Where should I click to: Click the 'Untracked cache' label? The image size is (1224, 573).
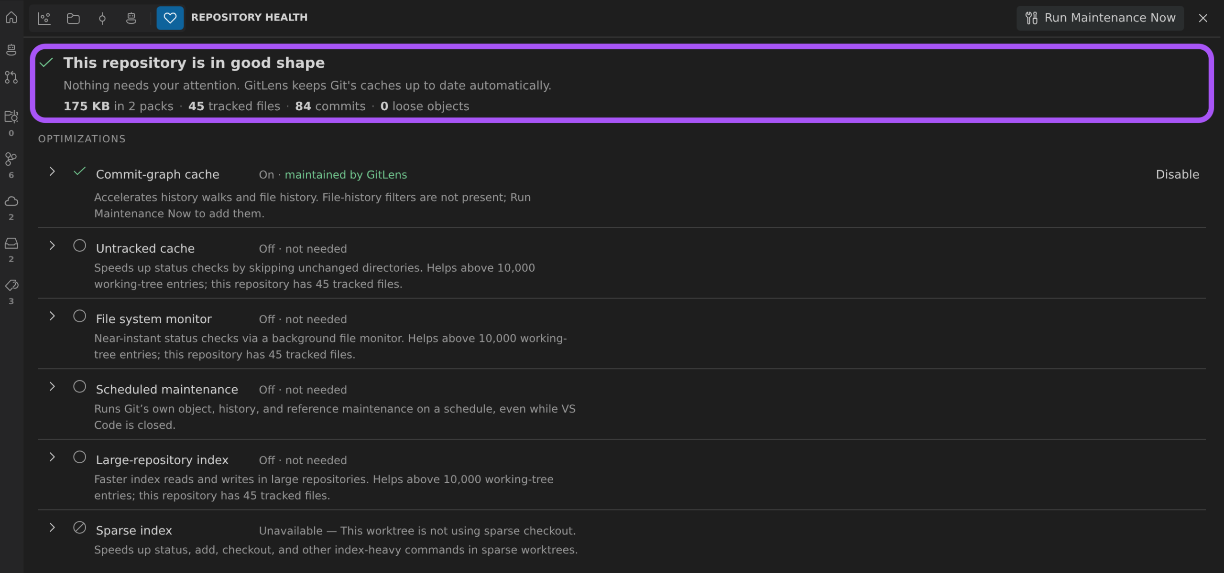145,249
